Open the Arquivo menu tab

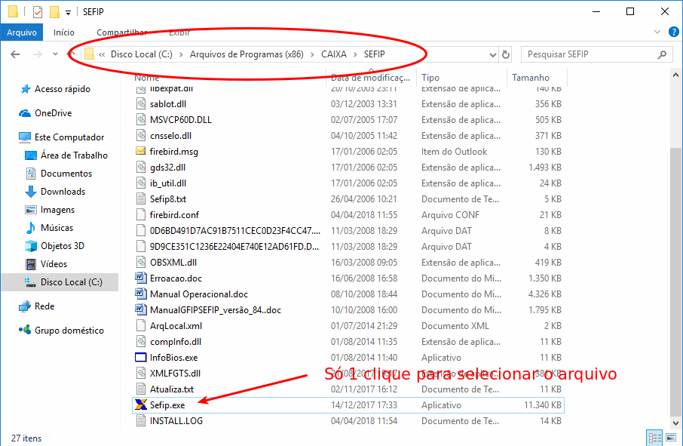[22, 32]
